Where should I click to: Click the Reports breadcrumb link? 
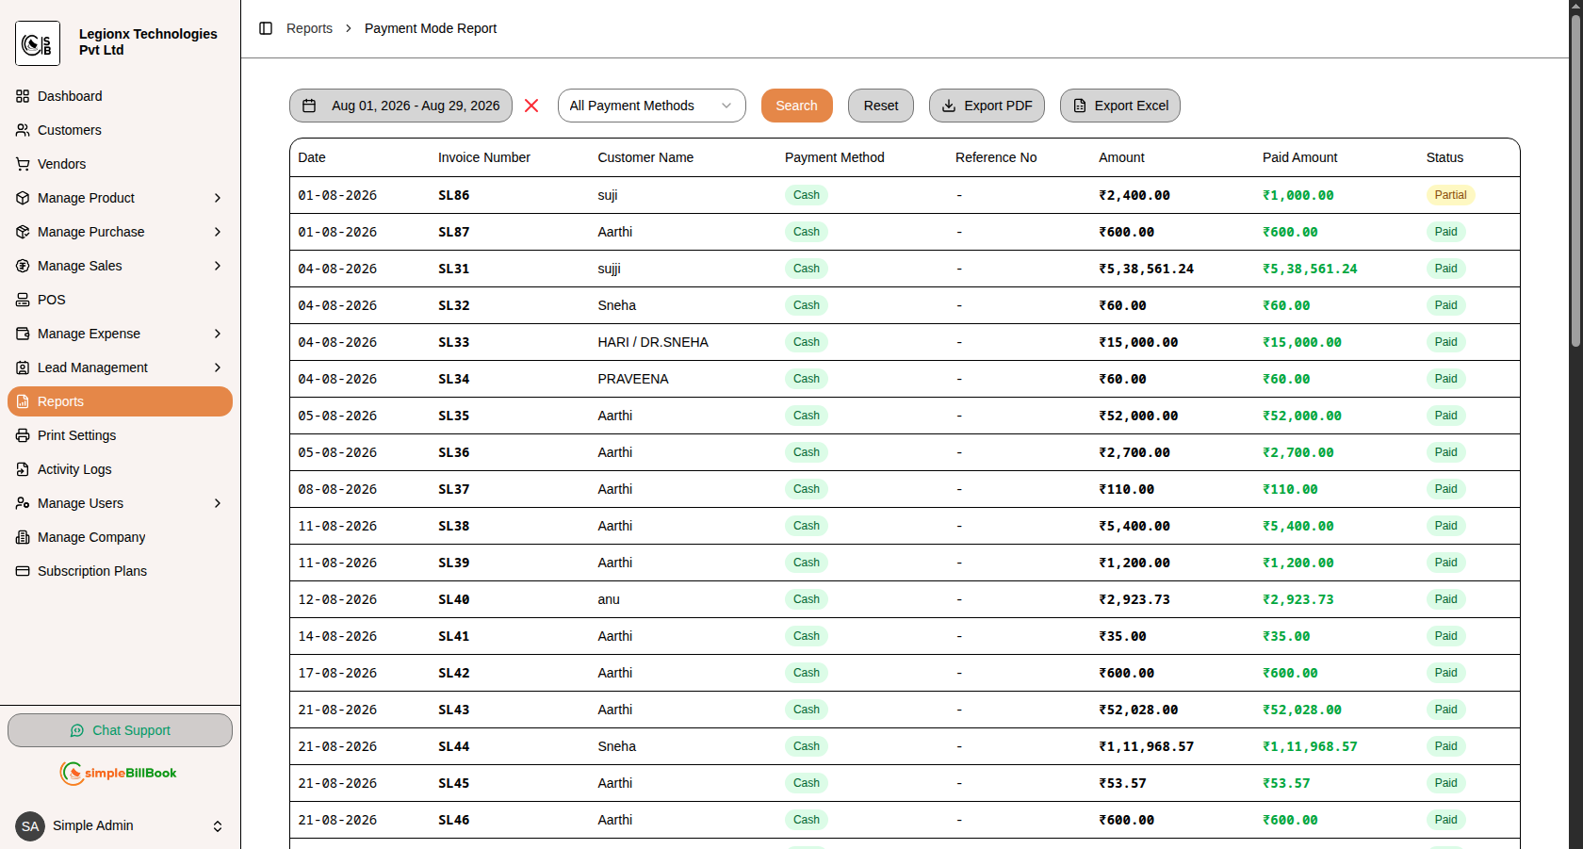[x=309, y=28]
